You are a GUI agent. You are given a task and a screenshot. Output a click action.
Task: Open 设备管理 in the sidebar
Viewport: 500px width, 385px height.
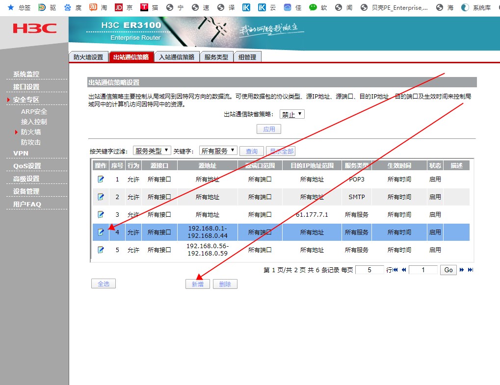pyautogui.click(x=26, y=191)
